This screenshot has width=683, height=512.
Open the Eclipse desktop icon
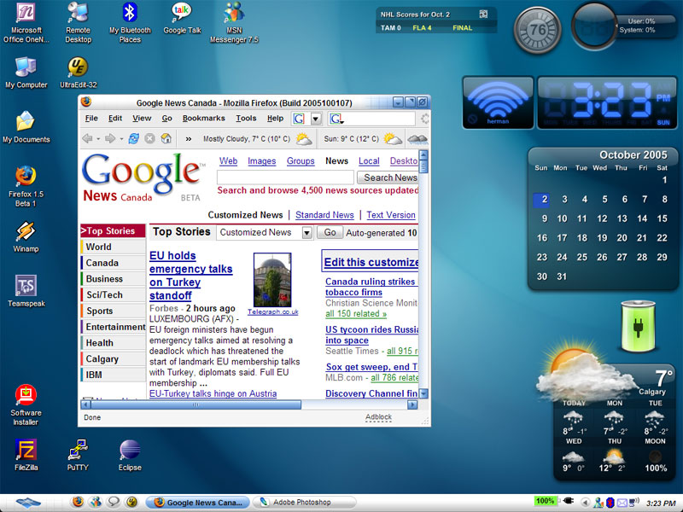point(130,451)
